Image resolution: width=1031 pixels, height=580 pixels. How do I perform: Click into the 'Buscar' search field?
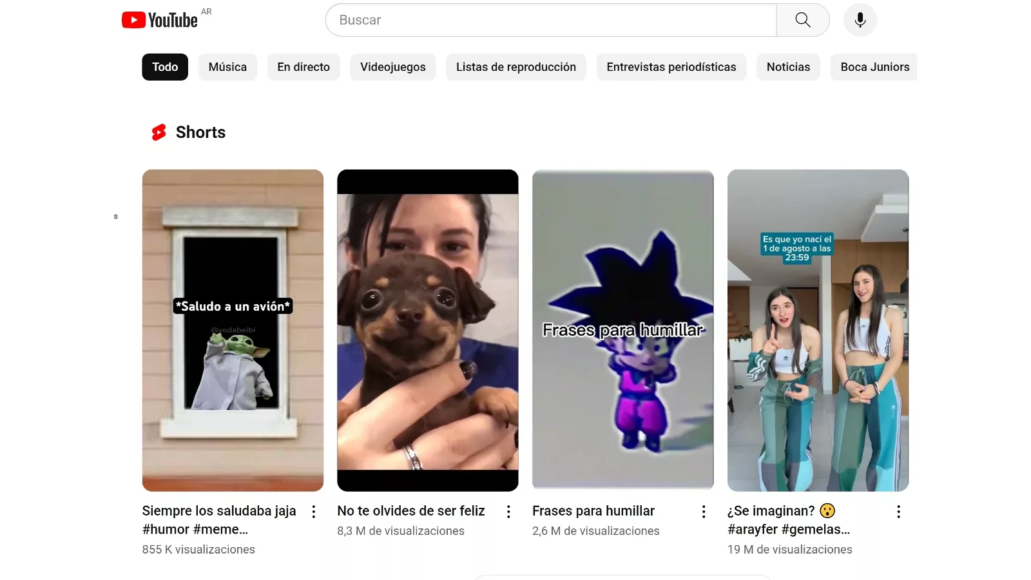[x=551, y=20]
